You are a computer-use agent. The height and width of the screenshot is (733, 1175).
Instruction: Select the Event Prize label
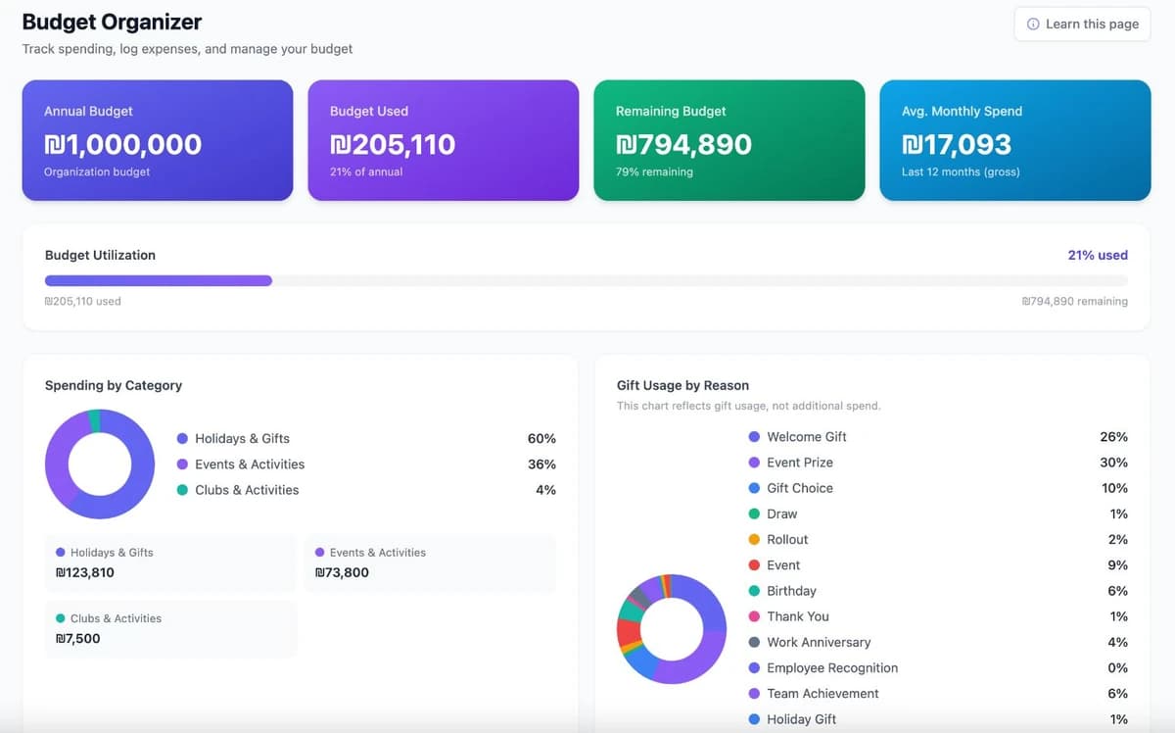tap(800, 462)
